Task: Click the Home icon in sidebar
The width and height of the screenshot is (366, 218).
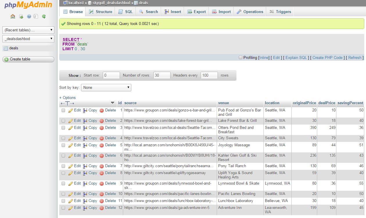Action: [x=13, y=17]
